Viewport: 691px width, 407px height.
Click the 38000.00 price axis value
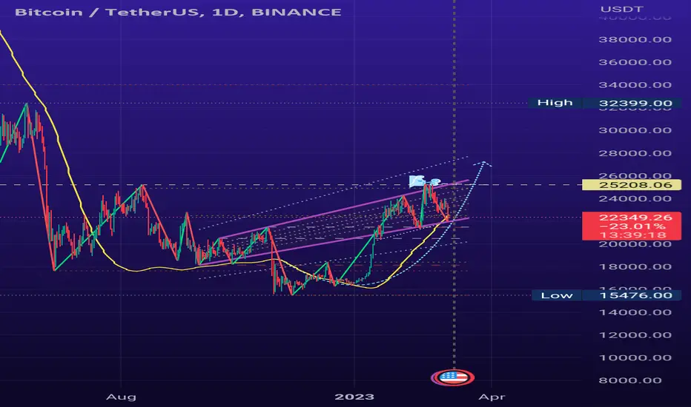click(x=635, y=40)
